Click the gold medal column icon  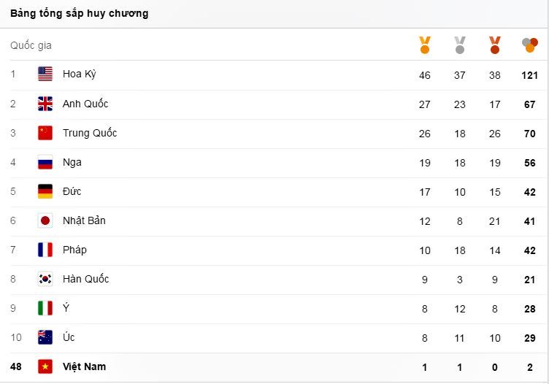tap(425, 45)
